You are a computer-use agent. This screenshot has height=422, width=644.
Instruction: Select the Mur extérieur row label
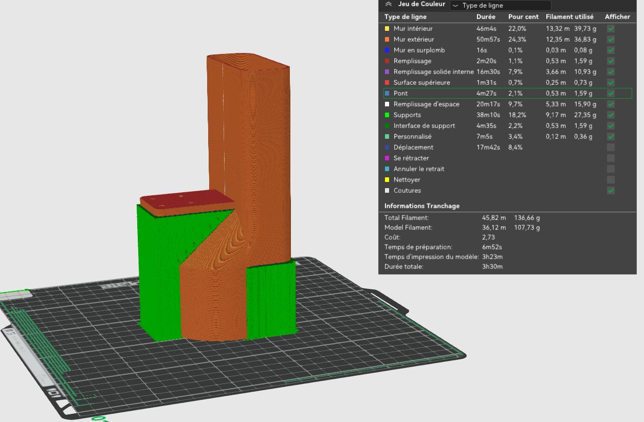click(x=414, y=40)
